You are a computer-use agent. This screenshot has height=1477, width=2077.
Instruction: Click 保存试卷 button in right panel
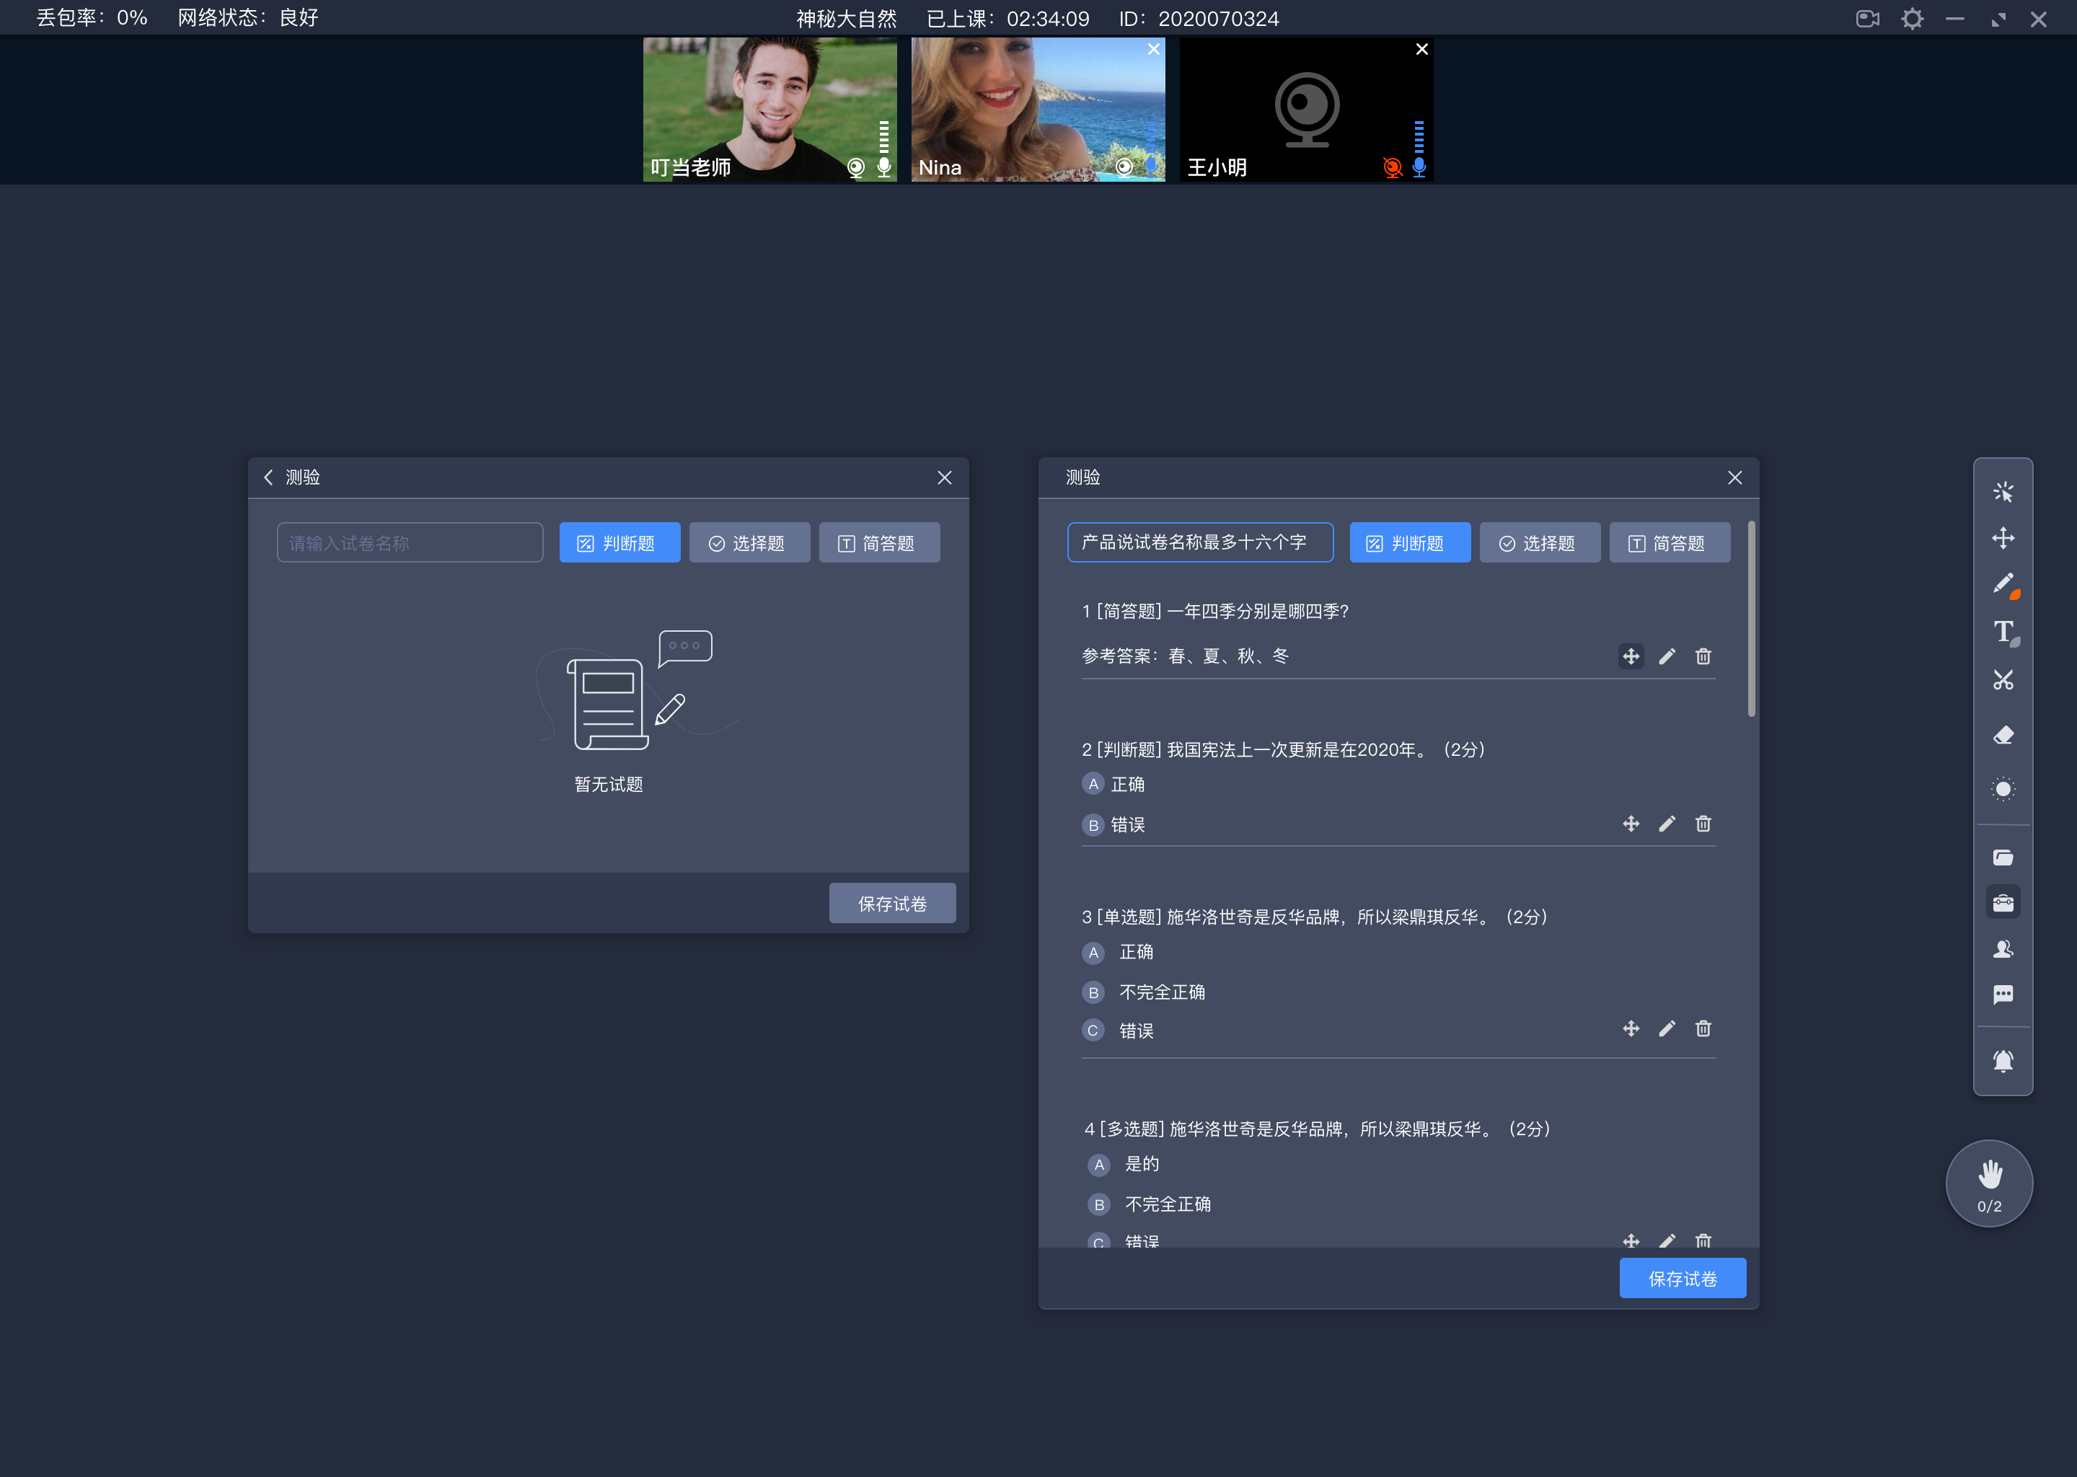(1683, 1277)
